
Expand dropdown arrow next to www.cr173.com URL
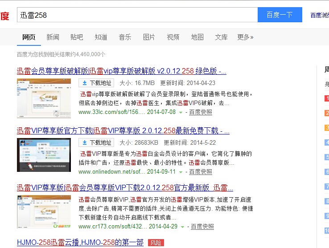182,227
